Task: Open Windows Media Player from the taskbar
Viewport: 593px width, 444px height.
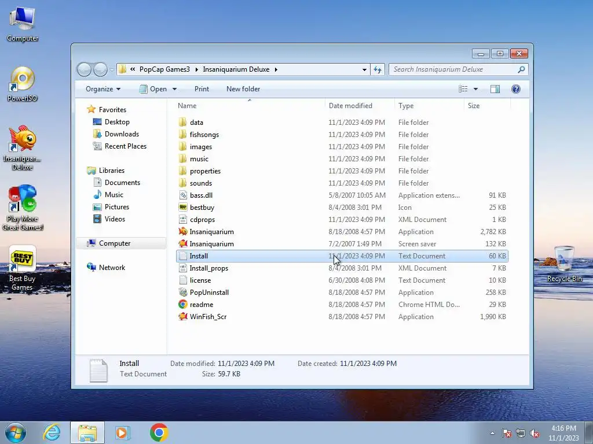Action: point(122,432)
